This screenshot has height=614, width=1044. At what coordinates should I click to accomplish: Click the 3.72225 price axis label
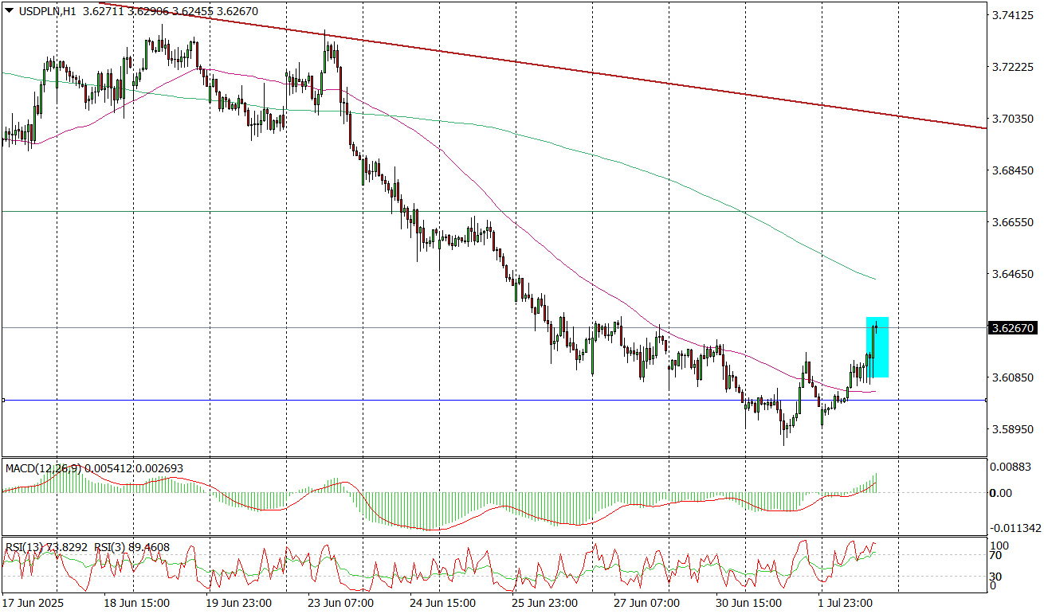[x=1011, y=67]
